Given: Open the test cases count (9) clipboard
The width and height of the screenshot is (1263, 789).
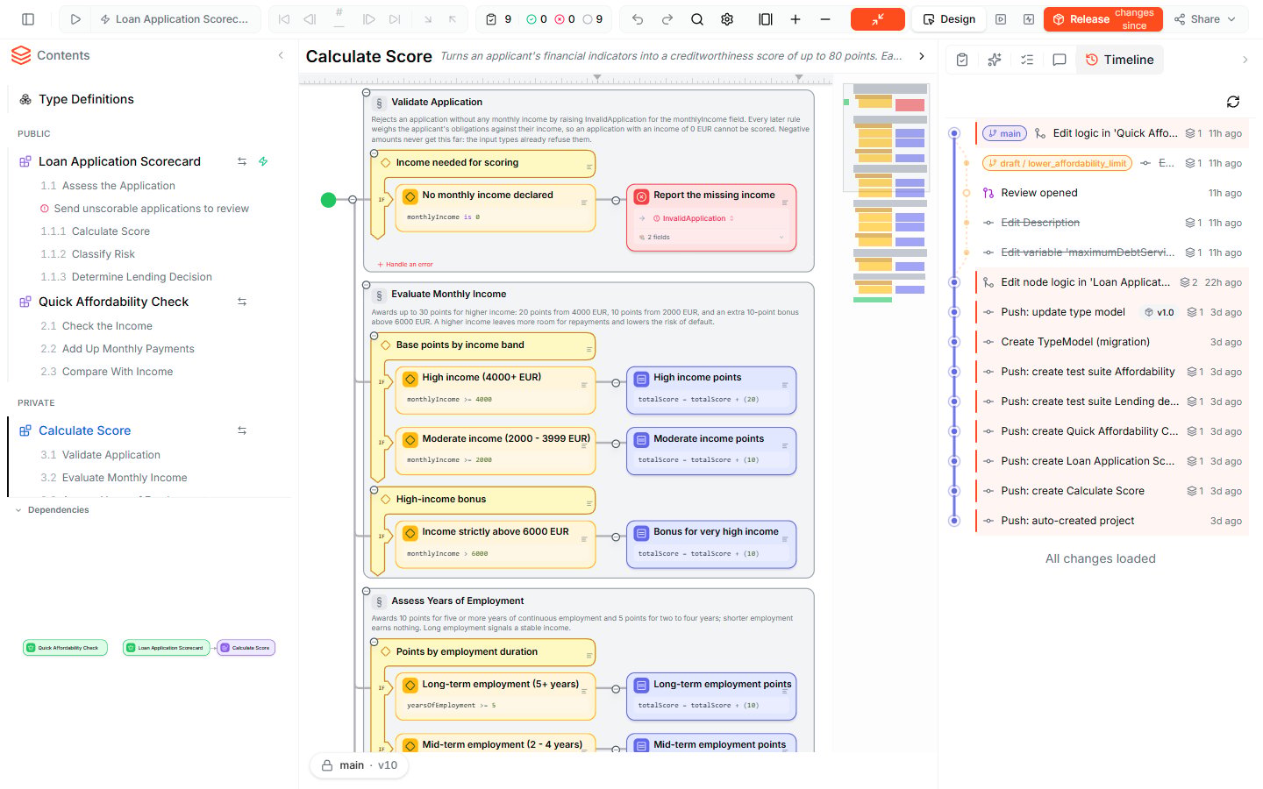Looking at the screenshot, I should (x=499, y=19).
